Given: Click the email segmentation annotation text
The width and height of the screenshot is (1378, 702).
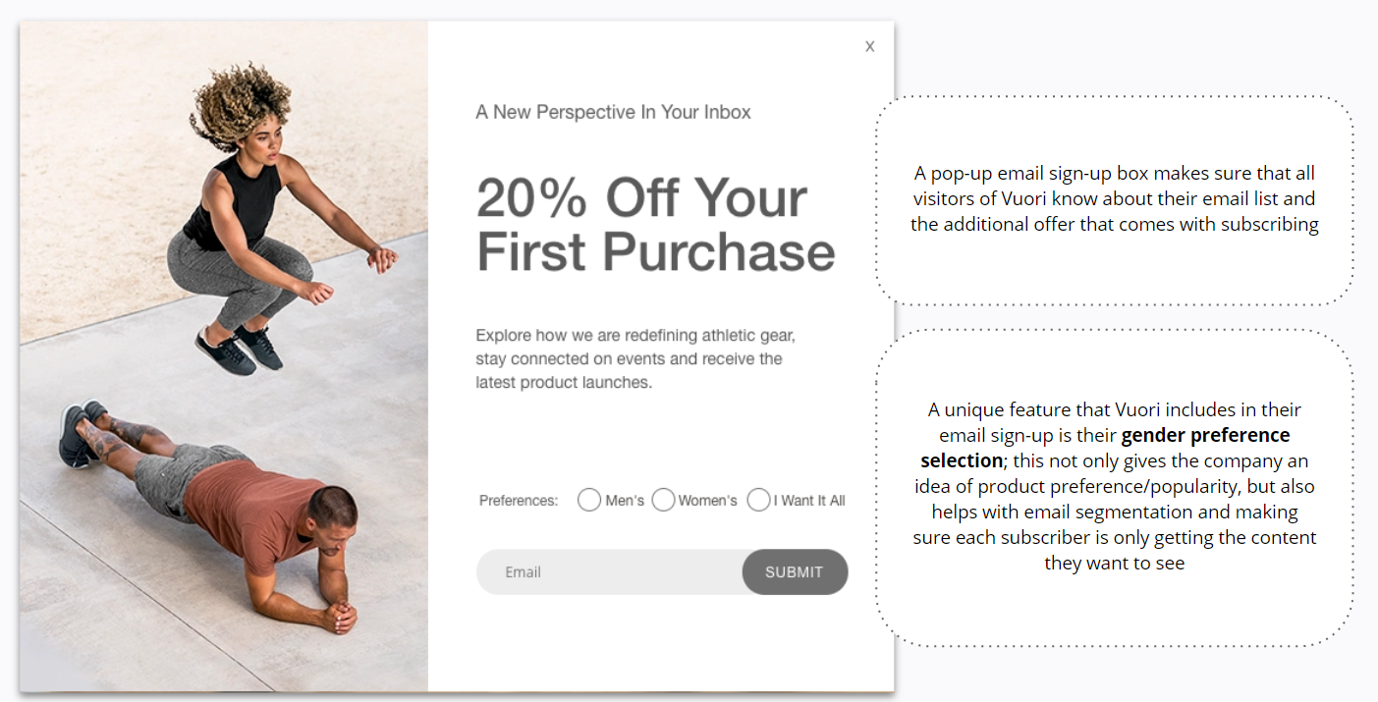Looking at the screenshot, I should point(1114,512).
